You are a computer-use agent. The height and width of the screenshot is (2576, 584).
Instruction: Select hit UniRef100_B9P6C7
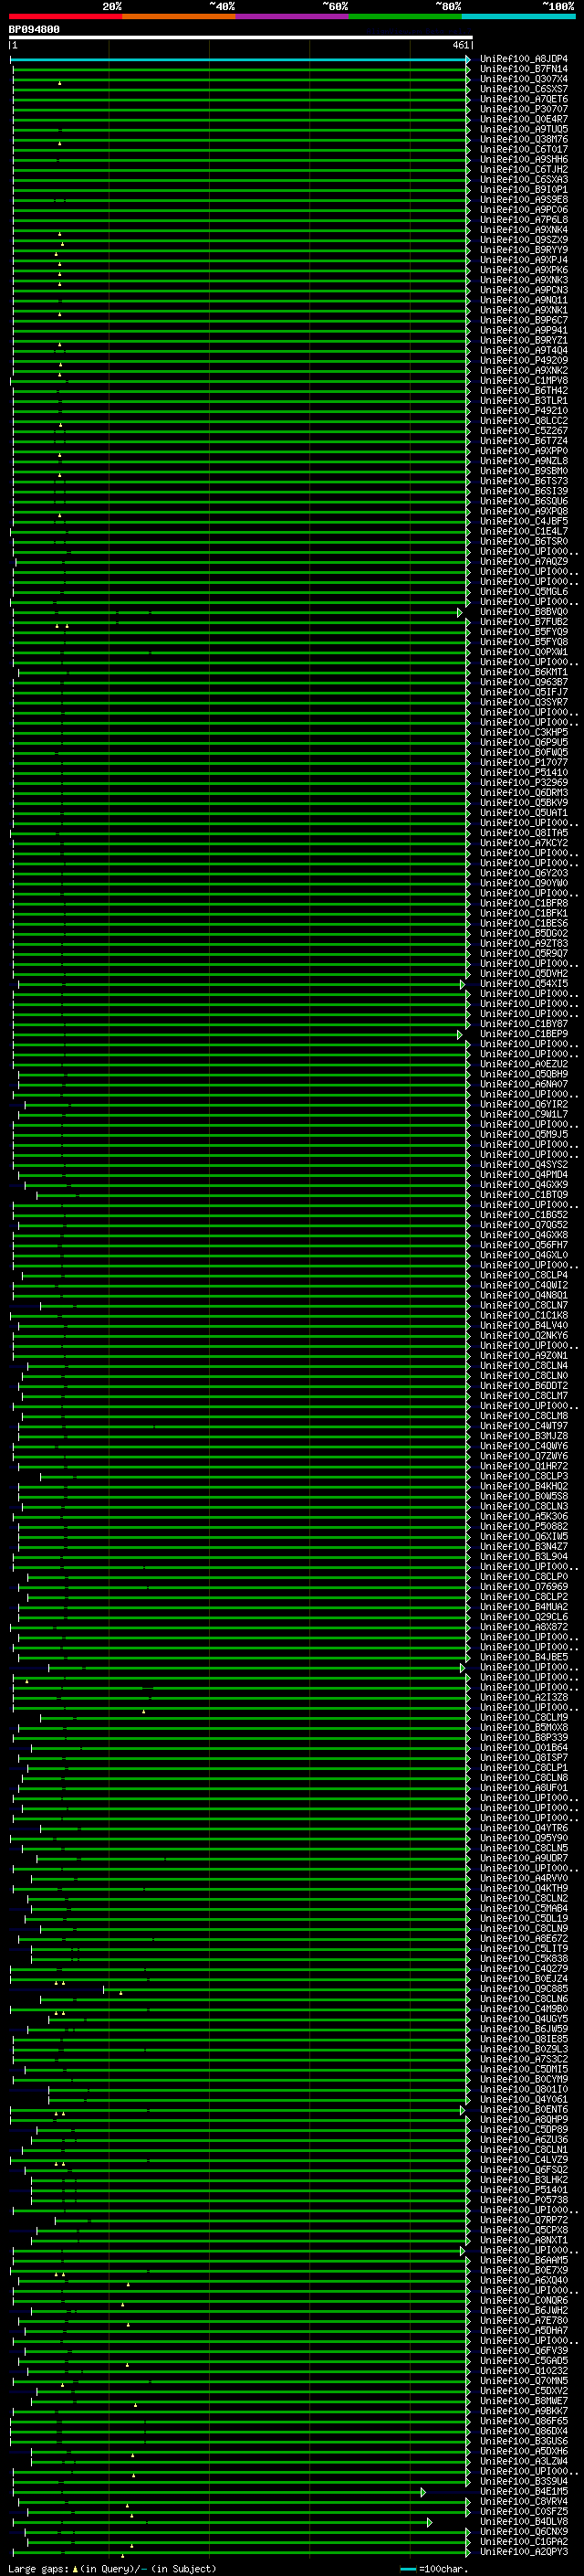(x=523, y=320)
